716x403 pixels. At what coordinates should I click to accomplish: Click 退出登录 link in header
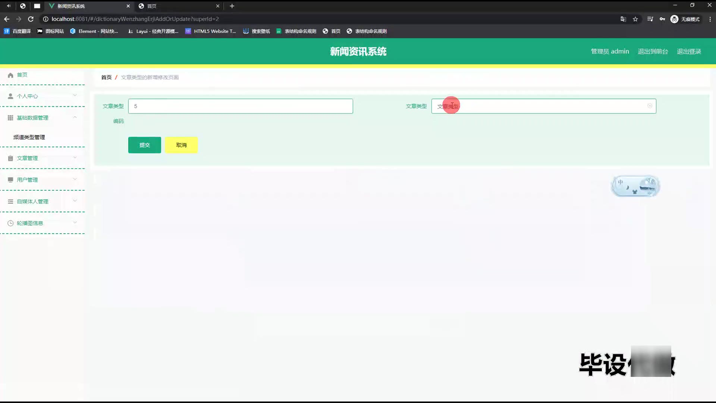point(689,51)
